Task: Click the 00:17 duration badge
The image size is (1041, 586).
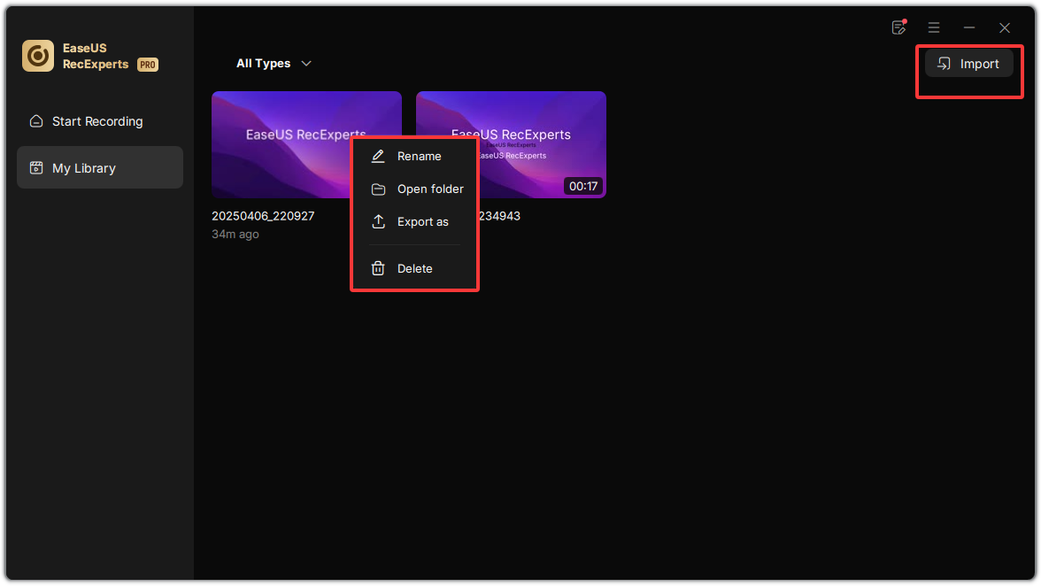Action: pyautogui.click(x=582, y=187)
